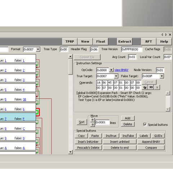
Task: Open the RFT tab
Action: click(x=148, y=41)
